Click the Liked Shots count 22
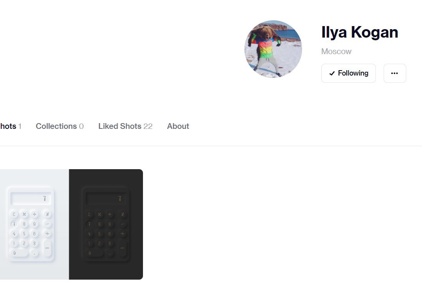Viewport: 422px width, 285px height. click(x=148, y=126)
